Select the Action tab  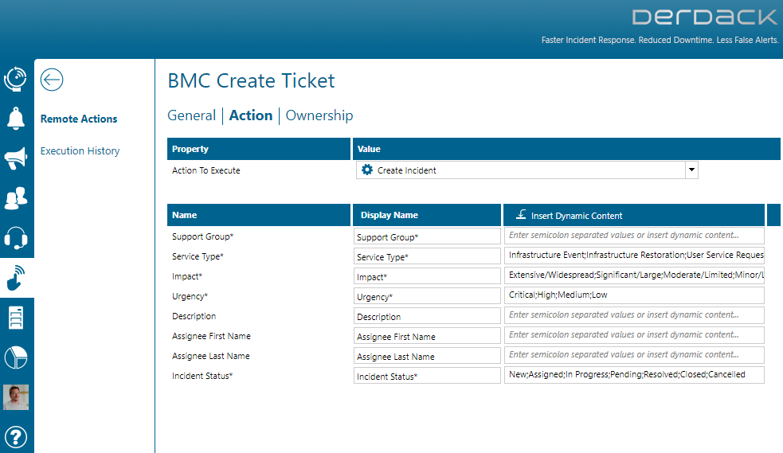coord(251,115)
